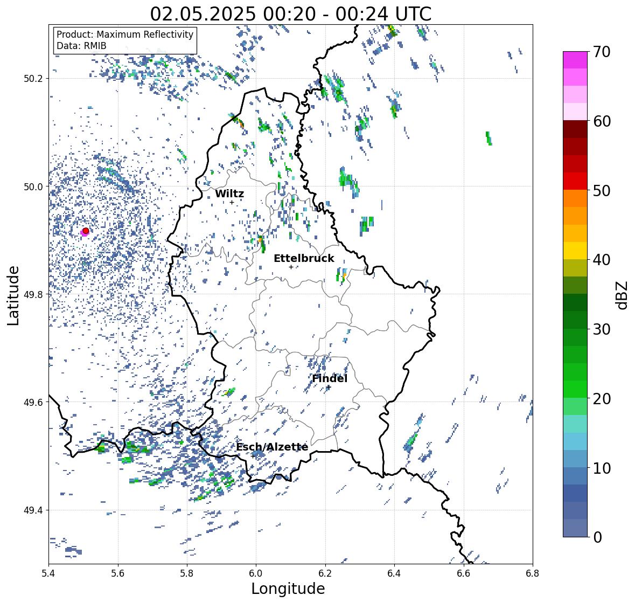Pick the dark maroon colorbar segment below 60

tap(575, 129)
